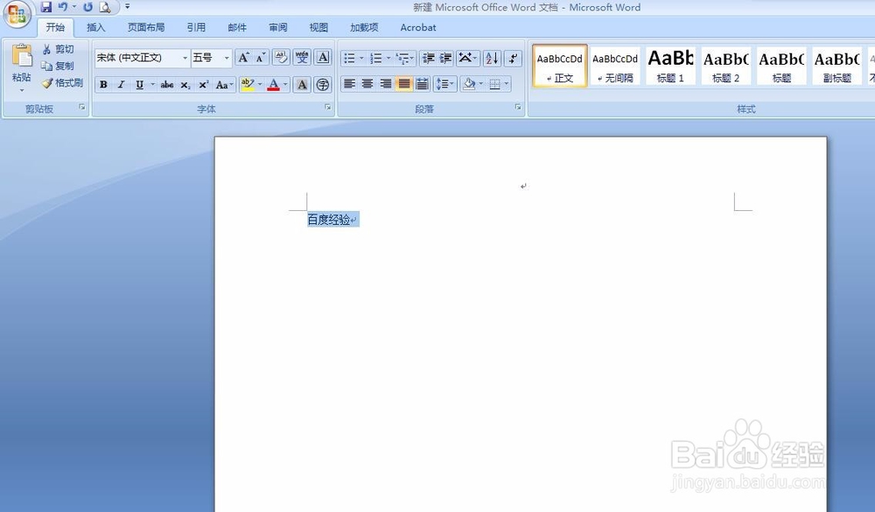Grow the font size

(243, 58)
